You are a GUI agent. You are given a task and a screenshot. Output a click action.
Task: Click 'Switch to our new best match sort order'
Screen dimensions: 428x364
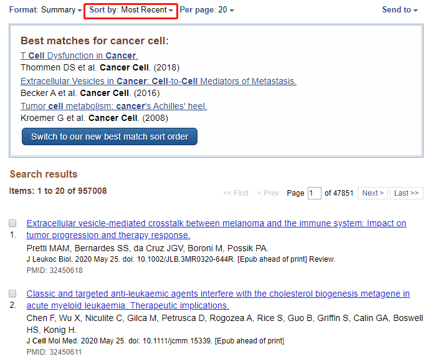coord(110,136)
